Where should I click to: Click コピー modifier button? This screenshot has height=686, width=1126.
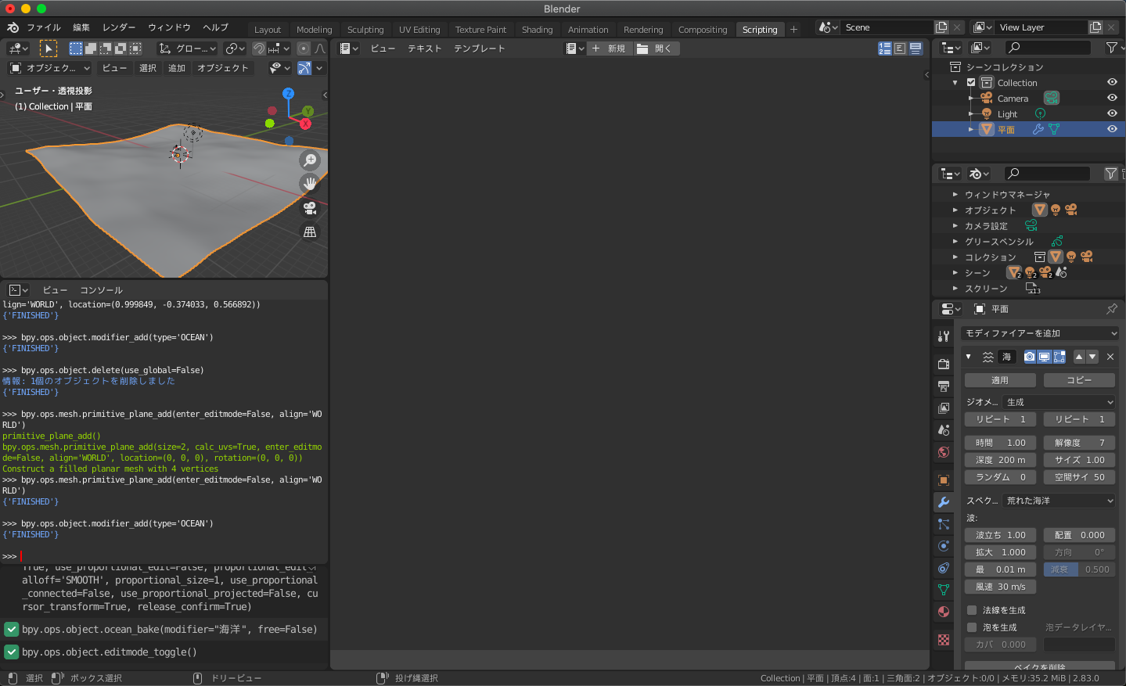tap(1079, 380)
